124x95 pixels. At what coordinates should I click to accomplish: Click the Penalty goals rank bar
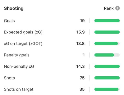[x=107, y=55]
